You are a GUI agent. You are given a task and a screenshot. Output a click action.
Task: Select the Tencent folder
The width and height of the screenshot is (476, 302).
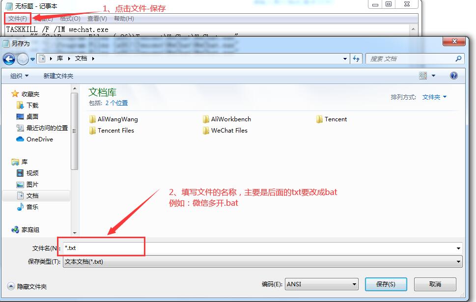click(331, 119)
